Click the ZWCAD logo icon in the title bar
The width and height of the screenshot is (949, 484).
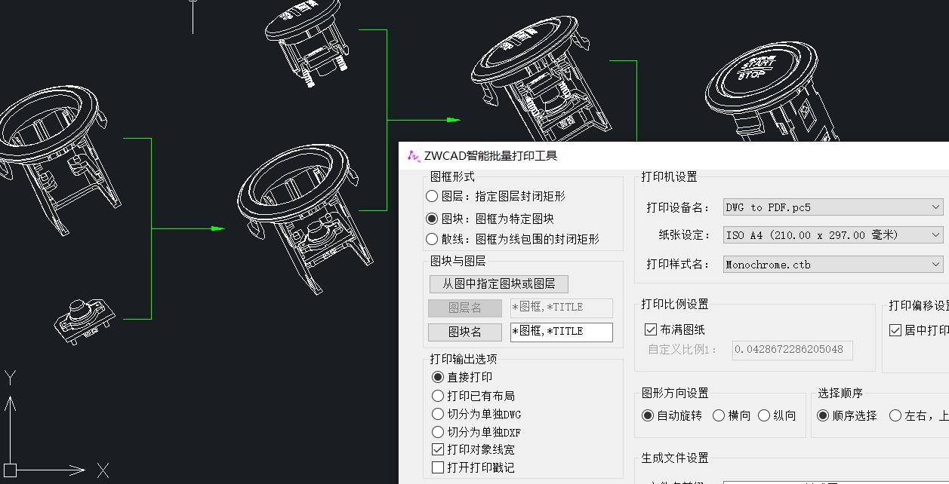click(413, 157)
